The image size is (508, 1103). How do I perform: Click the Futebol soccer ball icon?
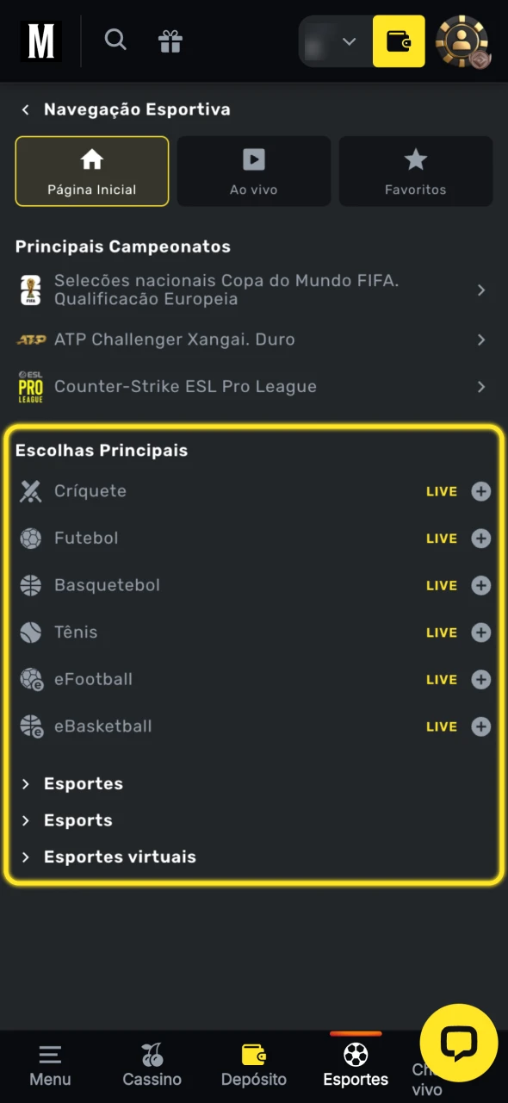(30, 538)
